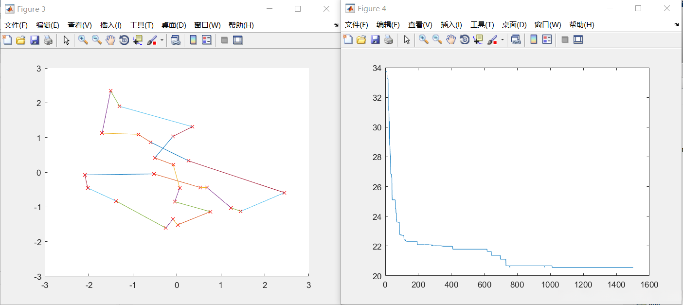This screenshot has width=683, height=305.
Task: Select Brush data tool in Figure 4
Action: tap(492, 40)
